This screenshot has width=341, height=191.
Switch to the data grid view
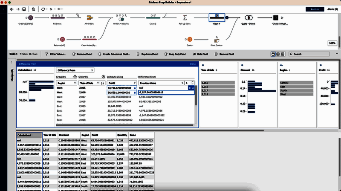tap(283, 54)
